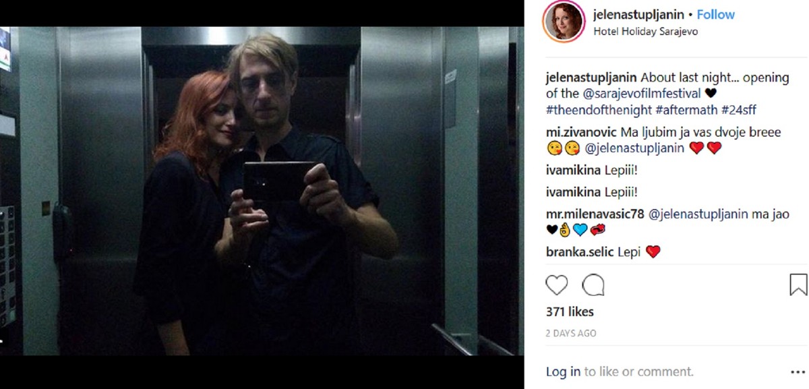Open mr.milenavasic78 commenter profile

pos(595,214)
